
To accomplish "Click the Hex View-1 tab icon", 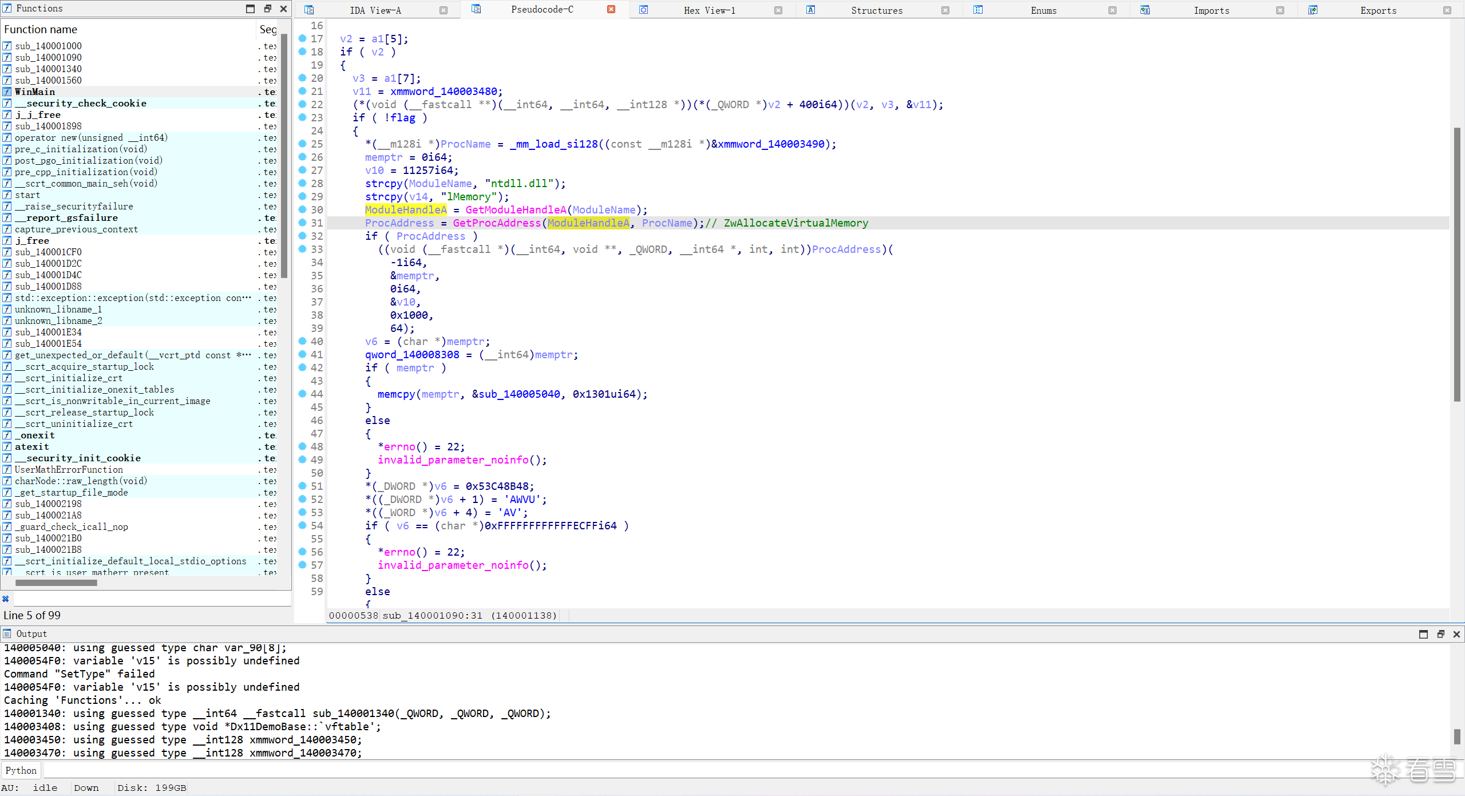I will pos(643,10).
